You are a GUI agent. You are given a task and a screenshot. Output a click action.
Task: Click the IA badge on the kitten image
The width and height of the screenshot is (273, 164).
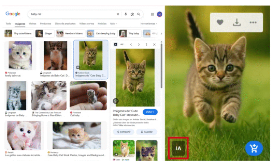[178, 148]
